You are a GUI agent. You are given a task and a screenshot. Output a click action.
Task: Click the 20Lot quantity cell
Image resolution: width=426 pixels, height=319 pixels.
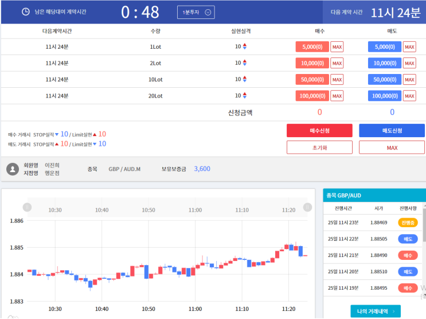(155, 96)
